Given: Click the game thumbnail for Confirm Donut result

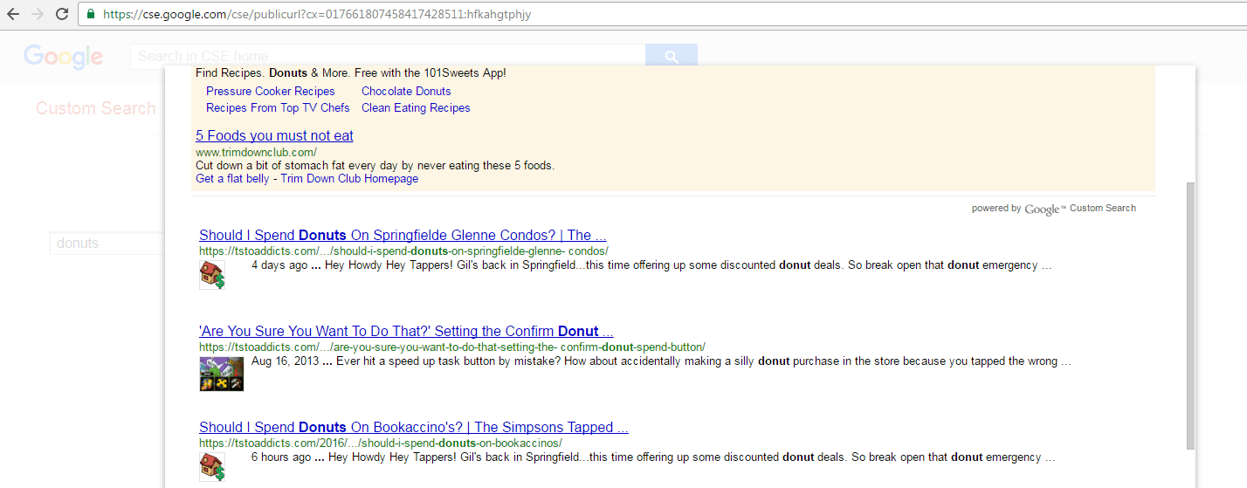Looking at the screenshot, I should click(x=222, y=374).
